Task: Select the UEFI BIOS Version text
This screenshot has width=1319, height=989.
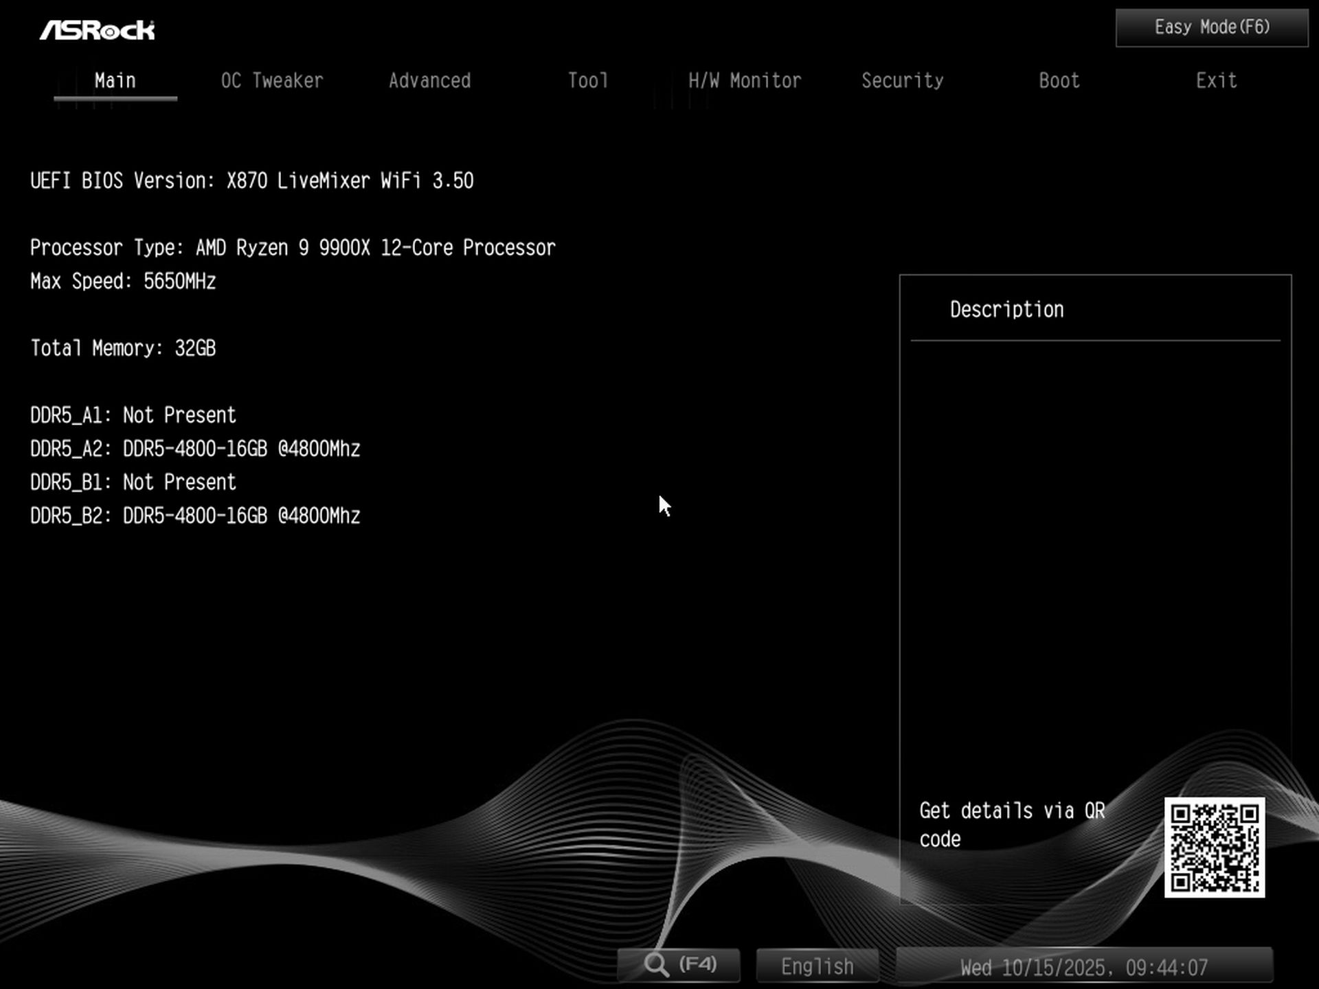Action: coord(252,180)
